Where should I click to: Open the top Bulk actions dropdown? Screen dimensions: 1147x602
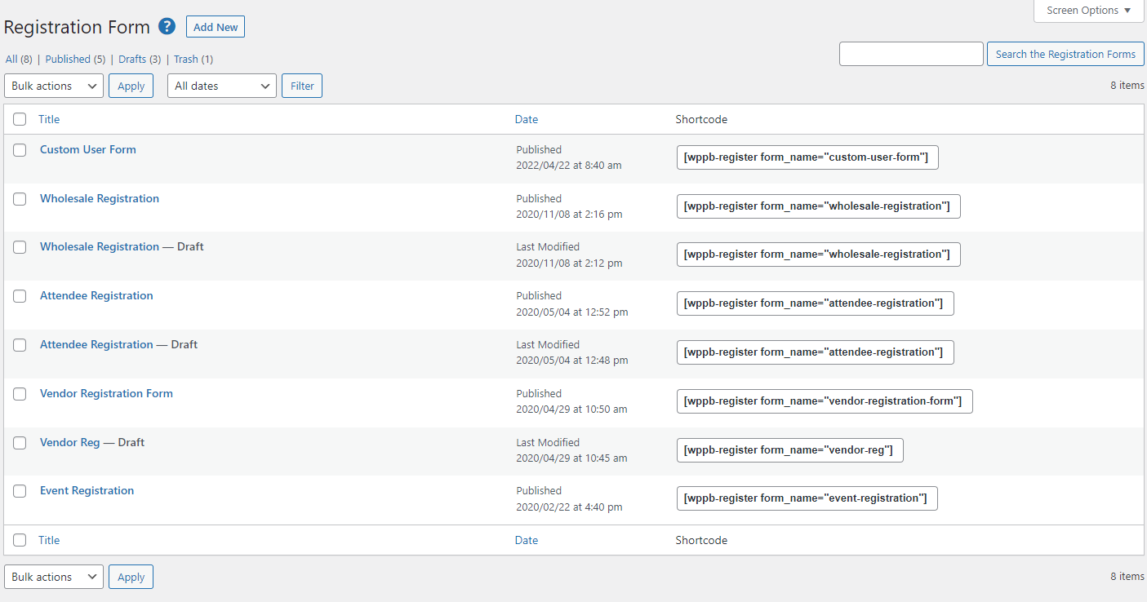tap(54, 86)
